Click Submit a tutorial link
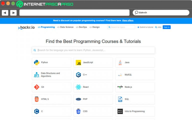The height and width of the screenshot is (120, 192). (145, 27)
